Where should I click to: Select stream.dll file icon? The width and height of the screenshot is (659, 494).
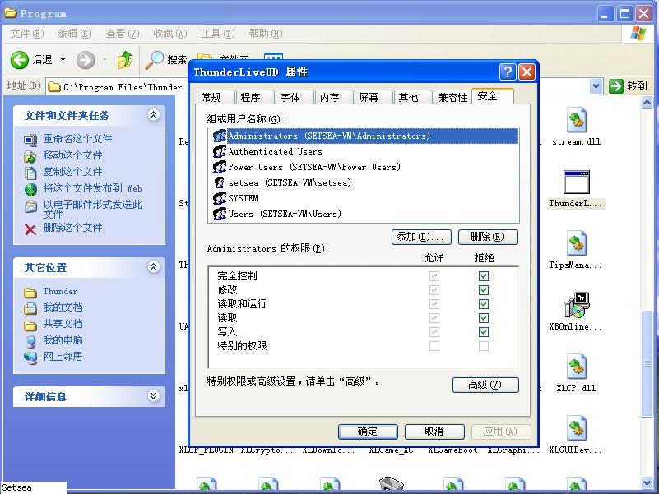click(577, 120)
